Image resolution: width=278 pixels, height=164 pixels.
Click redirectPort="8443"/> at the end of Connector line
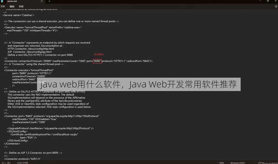[140, 61]
